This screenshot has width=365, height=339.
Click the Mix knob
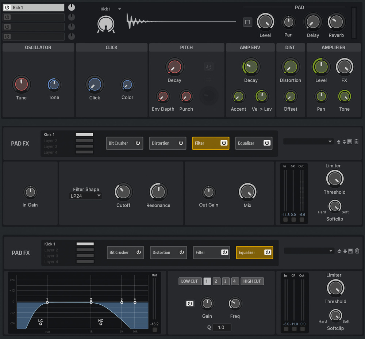247,192
